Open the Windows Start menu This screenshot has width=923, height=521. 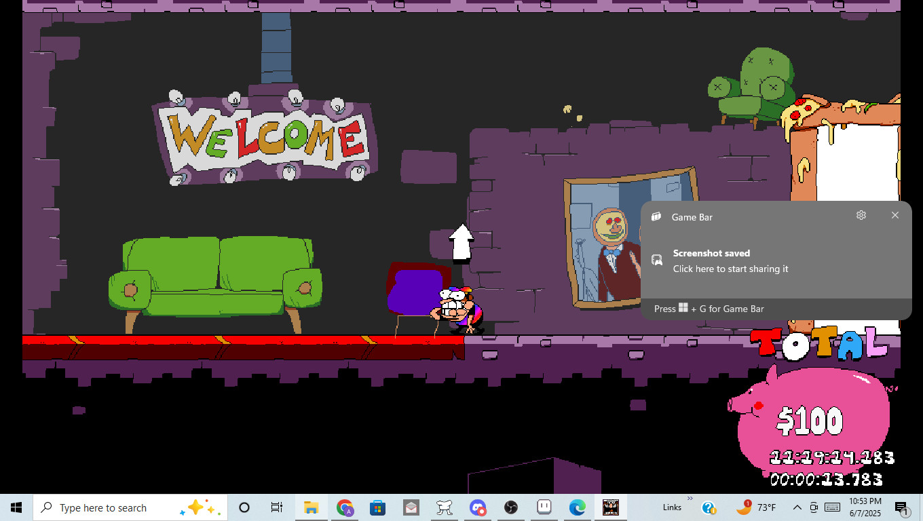pyautogui.click(x=16, y=507)
